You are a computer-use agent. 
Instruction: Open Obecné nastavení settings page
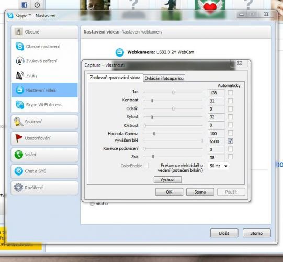point(44,46)
